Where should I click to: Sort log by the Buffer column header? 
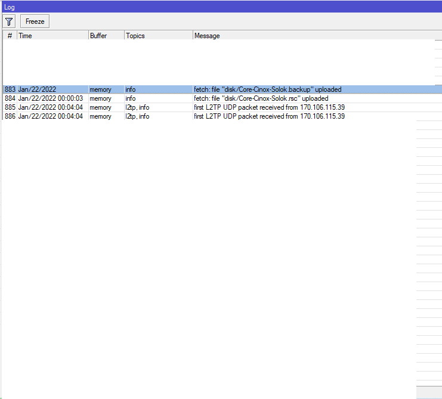tap(106, 36)
